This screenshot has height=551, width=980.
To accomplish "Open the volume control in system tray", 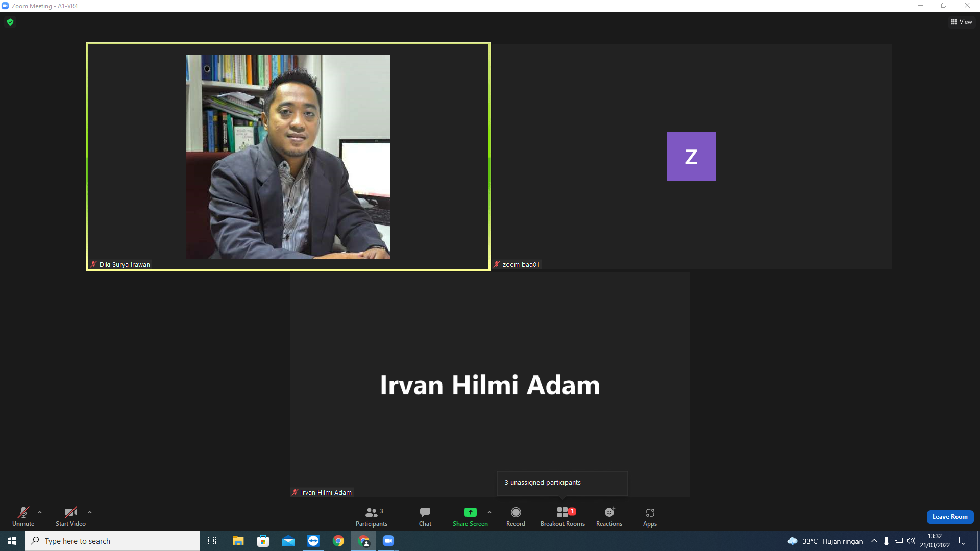I will (x=911, y=541).
